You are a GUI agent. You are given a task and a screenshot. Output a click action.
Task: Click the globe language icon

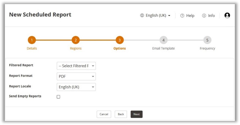click(142, 16)
